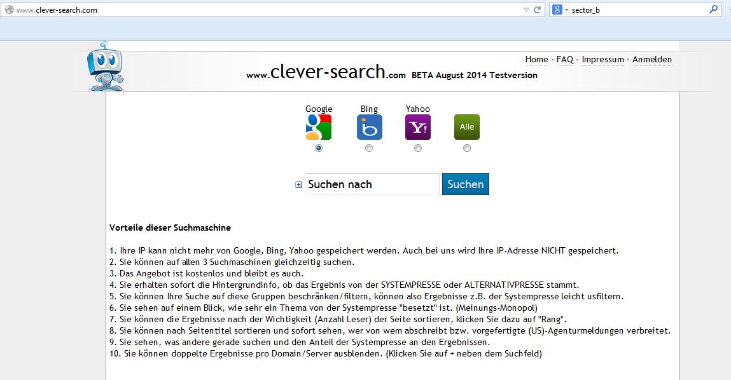Open the Home link
The image size is (731, 380).
536,59
